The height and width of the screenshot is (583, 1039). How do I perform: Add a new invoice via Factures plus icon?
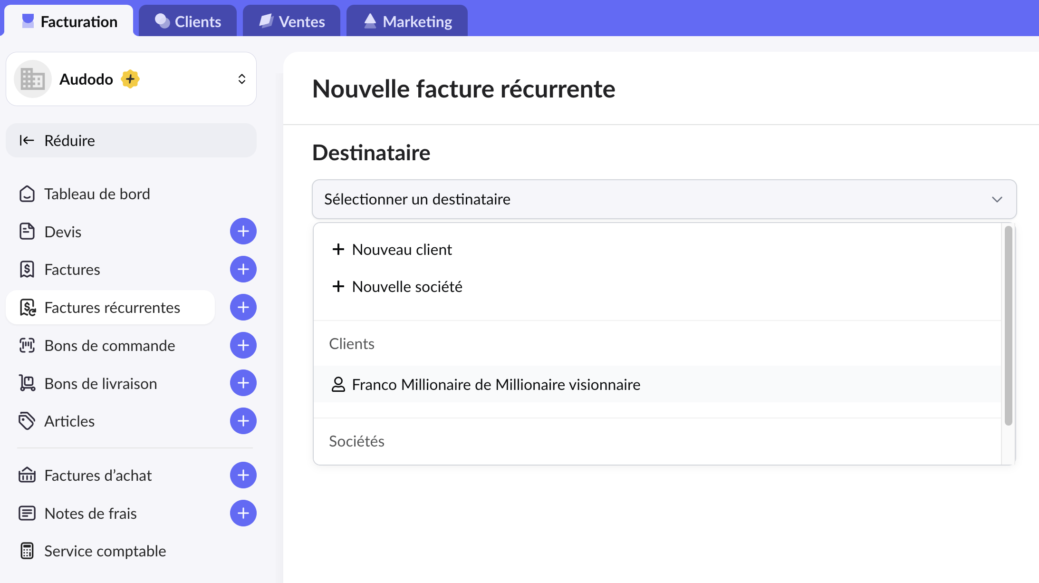[243, 270]
